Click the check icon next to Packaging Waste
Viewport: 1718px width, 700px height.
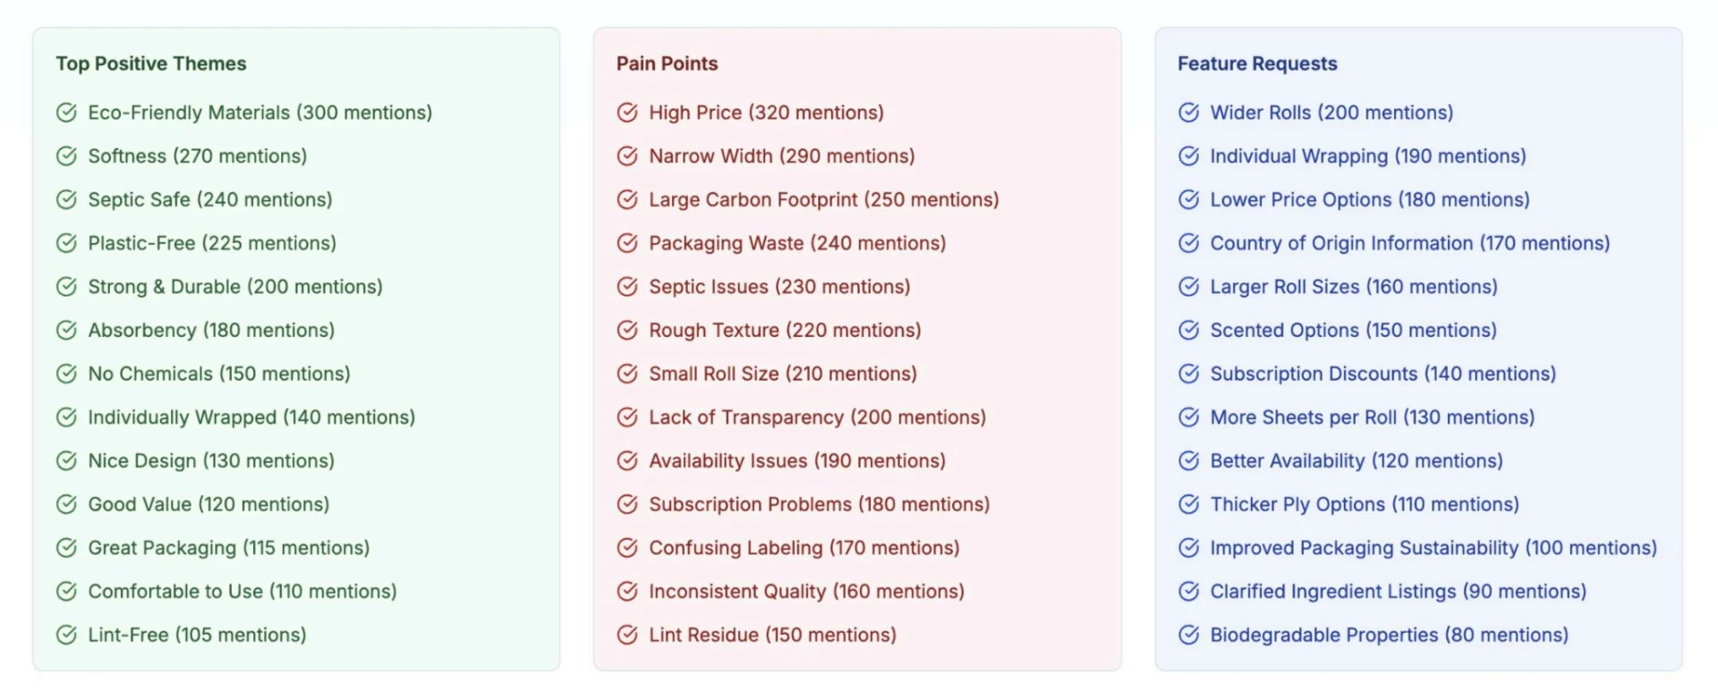pyautogui.click(x=627, y=243)
